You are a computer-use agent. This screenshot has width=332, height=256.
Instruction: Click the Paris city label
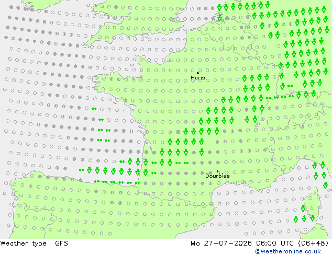(198, 78)
